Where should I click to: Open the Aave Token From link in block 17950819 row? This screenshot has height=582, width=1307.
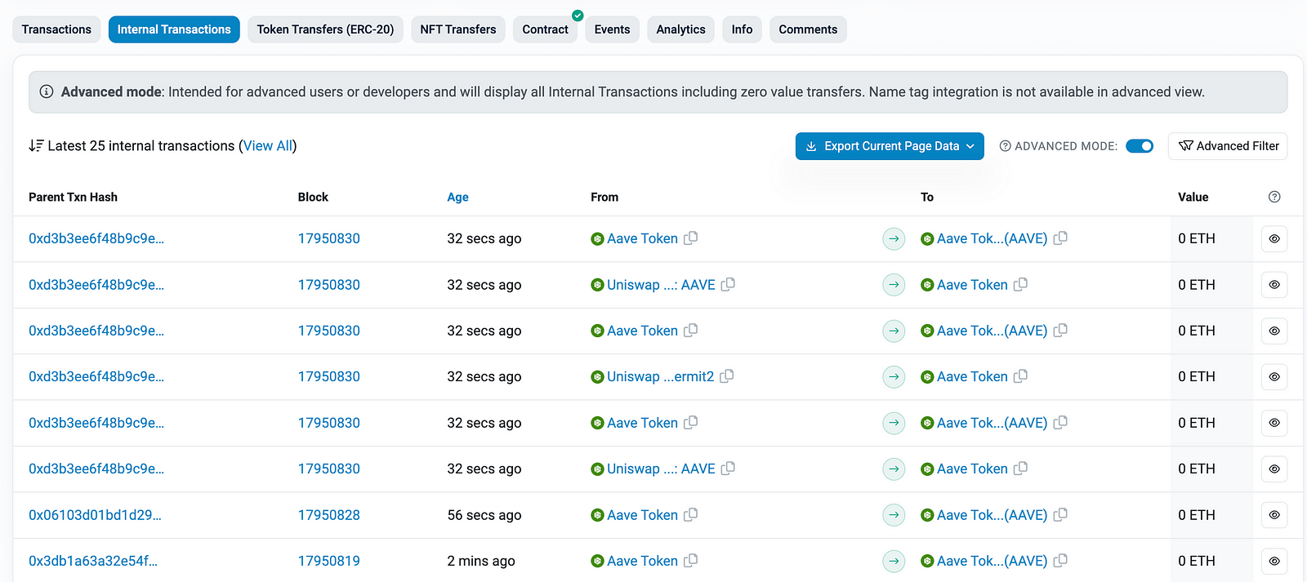[642, 561]
